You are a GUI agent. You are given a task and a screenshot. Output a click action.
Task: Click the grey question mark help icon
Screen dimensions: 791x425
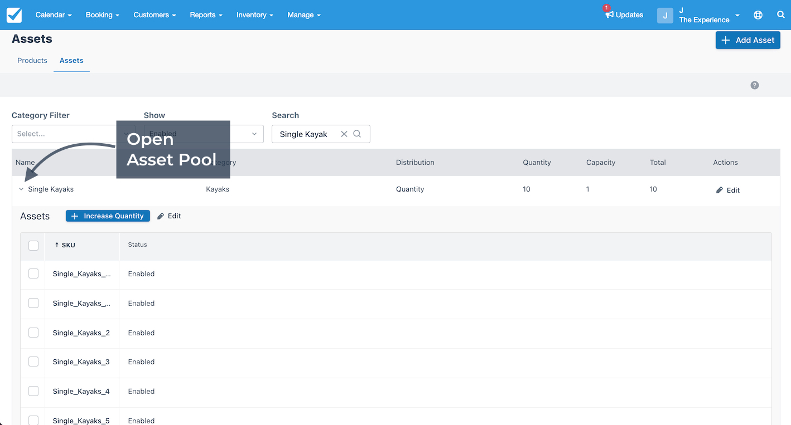(x=755, y=85)
